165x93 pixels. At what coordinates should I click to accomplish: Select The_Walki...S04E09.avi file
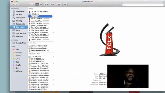(x=40, y=28)
